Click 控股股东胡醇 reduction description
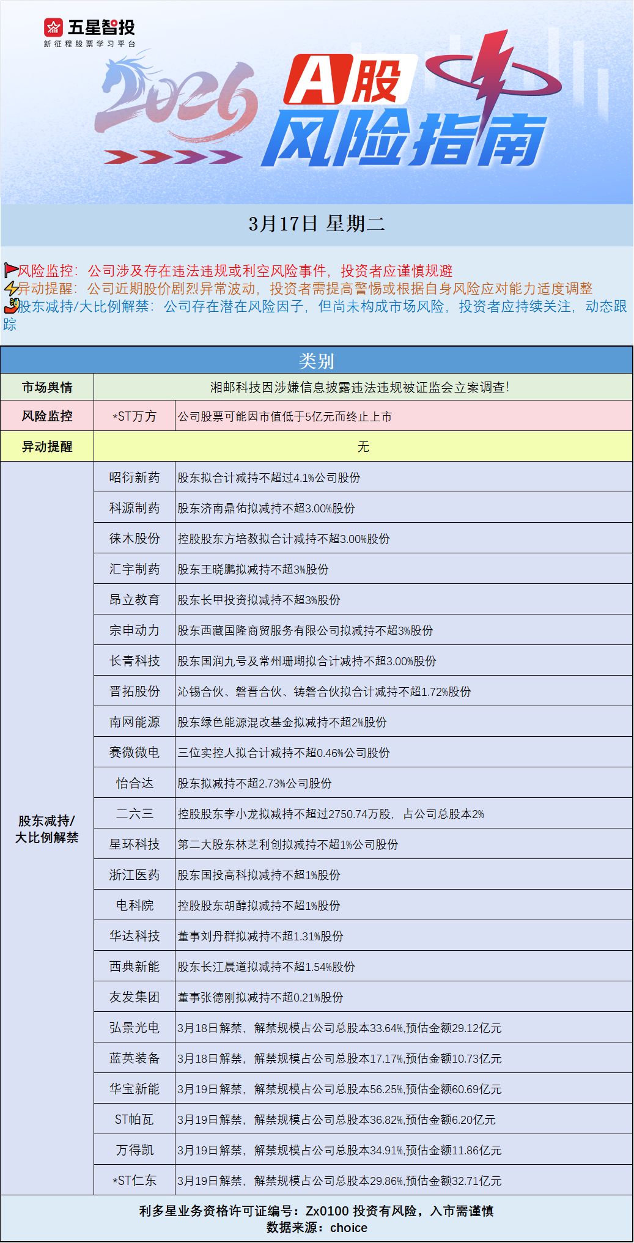Viewport: 634px width, 1243px height. 259,906
